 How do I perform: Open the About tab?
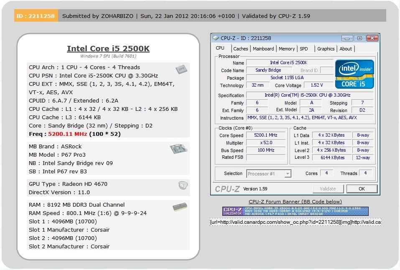tap(346, 49)
